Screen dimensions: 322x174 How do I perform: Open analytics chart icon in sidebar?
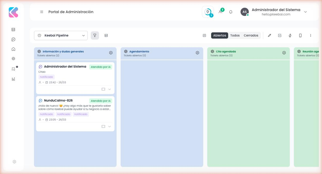(x=13, y=79)
